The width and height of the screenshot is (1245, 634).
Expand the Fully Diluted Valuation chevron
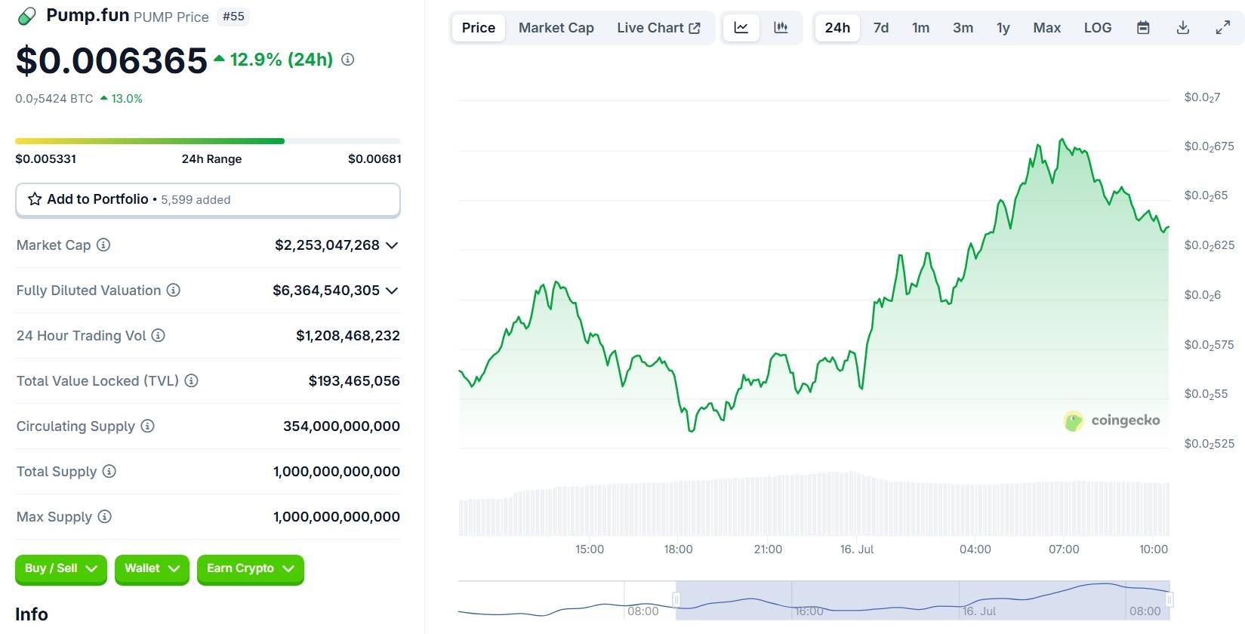pos(392,291)
